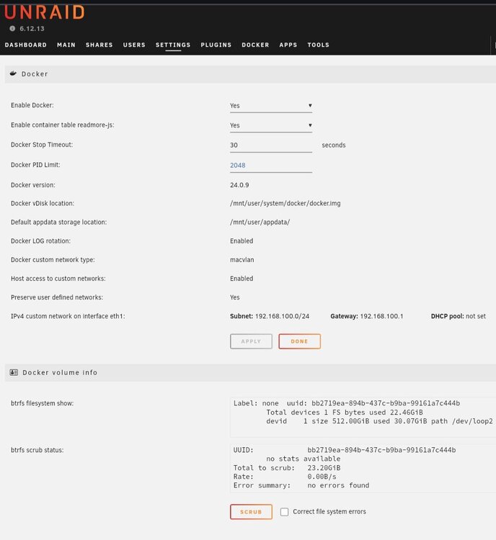Open the Enable Docker dropdown
The image size is (496, 540).
pyautogui.click(x=271, y=106)
